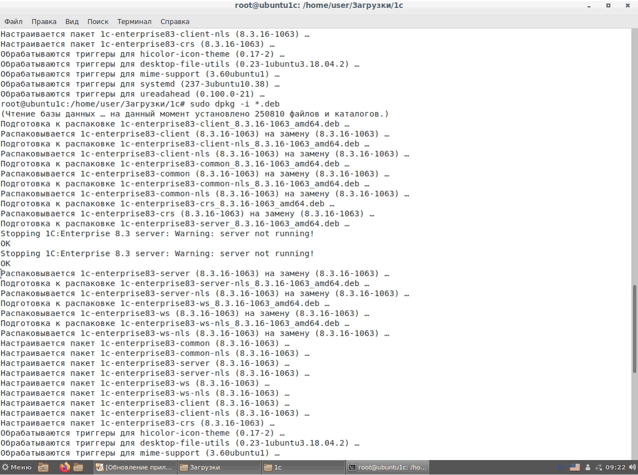Click 'Распаковывается 1c-enterprise83-ws-nls' line

tap(195, 333)
